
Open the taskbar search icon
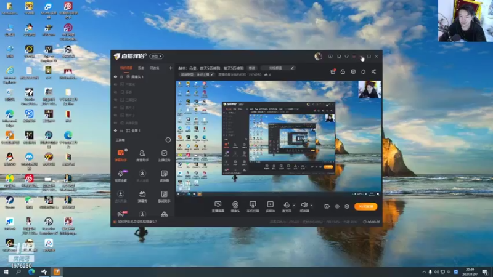(x=18, y=271)
